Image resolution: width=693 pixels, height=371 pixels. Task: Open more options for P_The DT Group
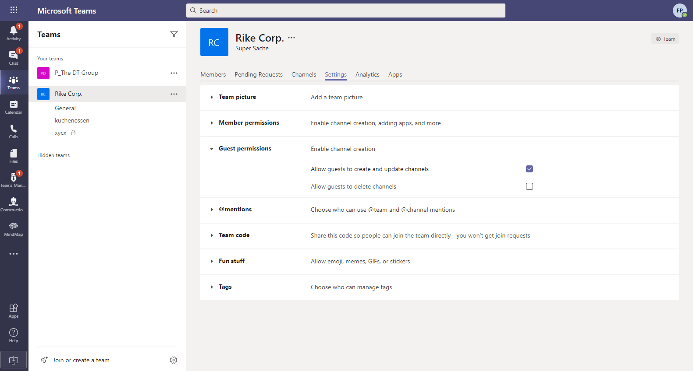(x=174, y=73)
